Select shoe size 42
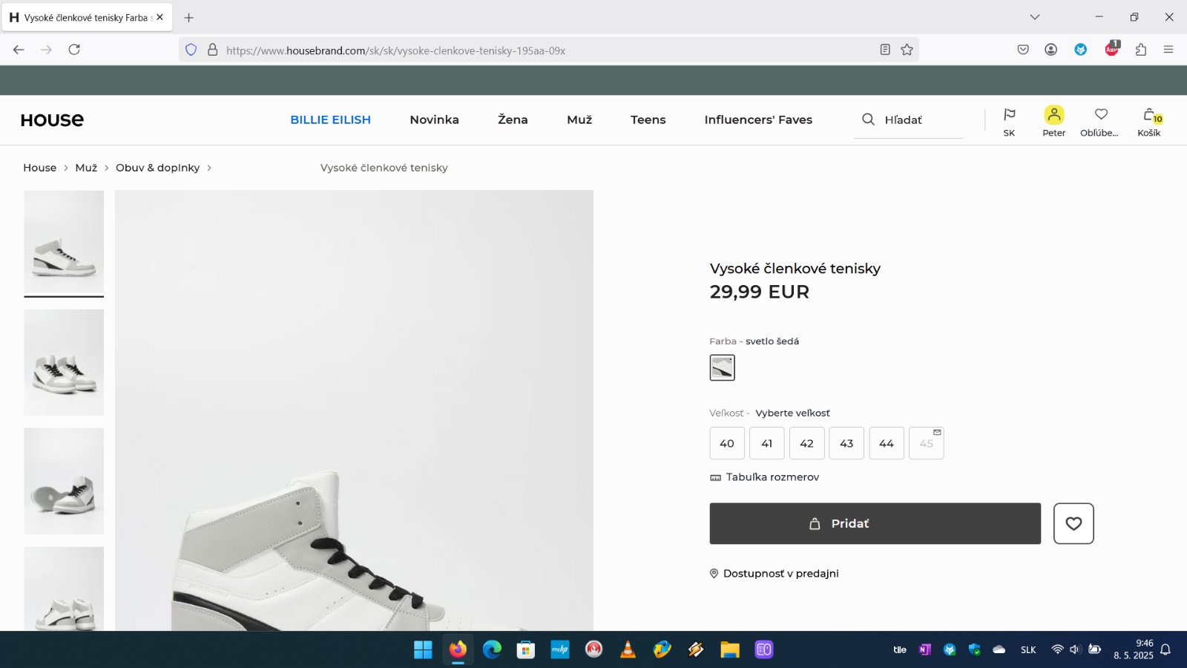This screenshot has width=1187, height=668. [806, 443]
